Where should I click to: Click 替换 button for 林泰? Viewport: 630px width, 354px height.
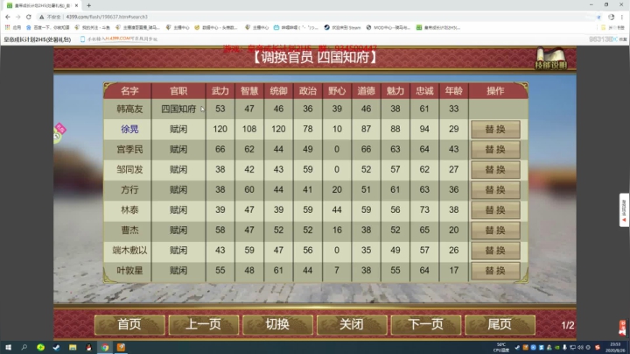coord(495,210)
